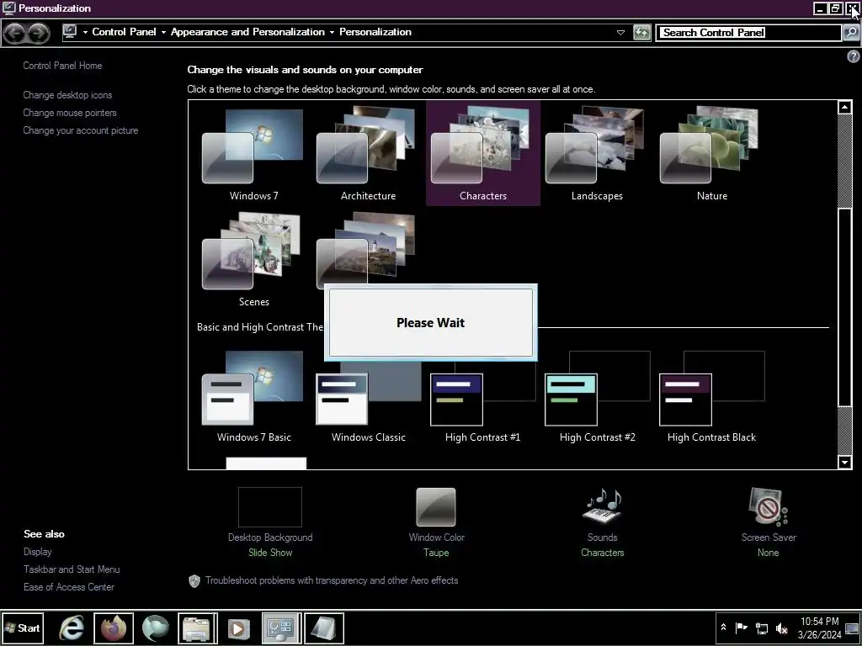This screenshot has width=862, height=646.
Task: Click the address bar refresh button
Action: click(x=641, y=33)
